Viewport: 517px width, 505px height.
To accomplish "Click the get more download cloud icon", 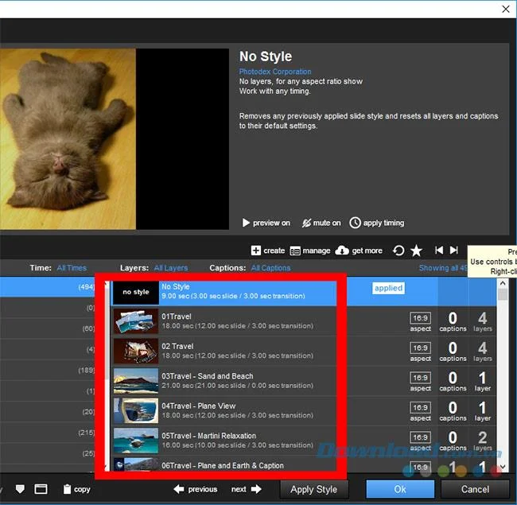I will click(342, 251).
